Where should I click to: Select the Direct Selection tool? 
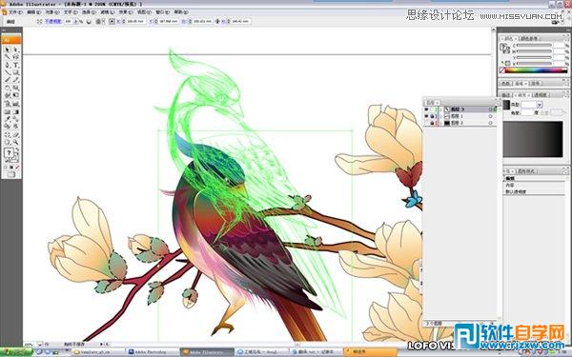(15, 50)
